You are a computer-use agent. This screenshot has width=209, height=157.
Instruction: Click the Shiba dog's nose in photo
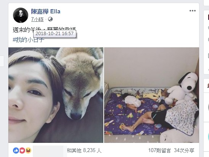(76, 116)
